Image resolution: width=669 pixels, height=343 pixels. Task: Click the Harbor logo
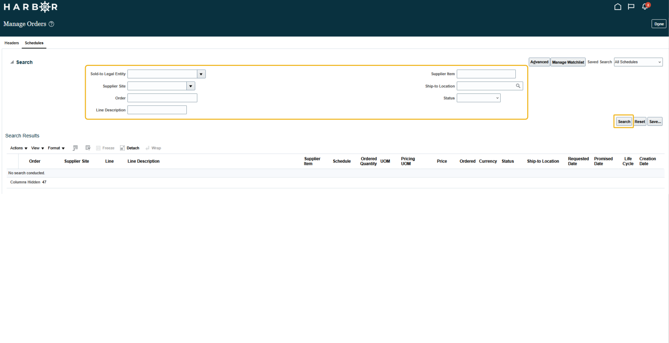click(31, 7)
